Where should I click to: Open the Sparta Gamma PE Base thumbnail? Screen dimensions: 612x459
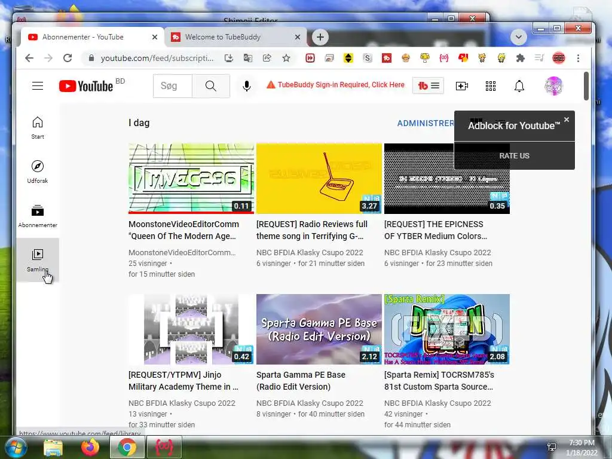click(x=319, y=329)
